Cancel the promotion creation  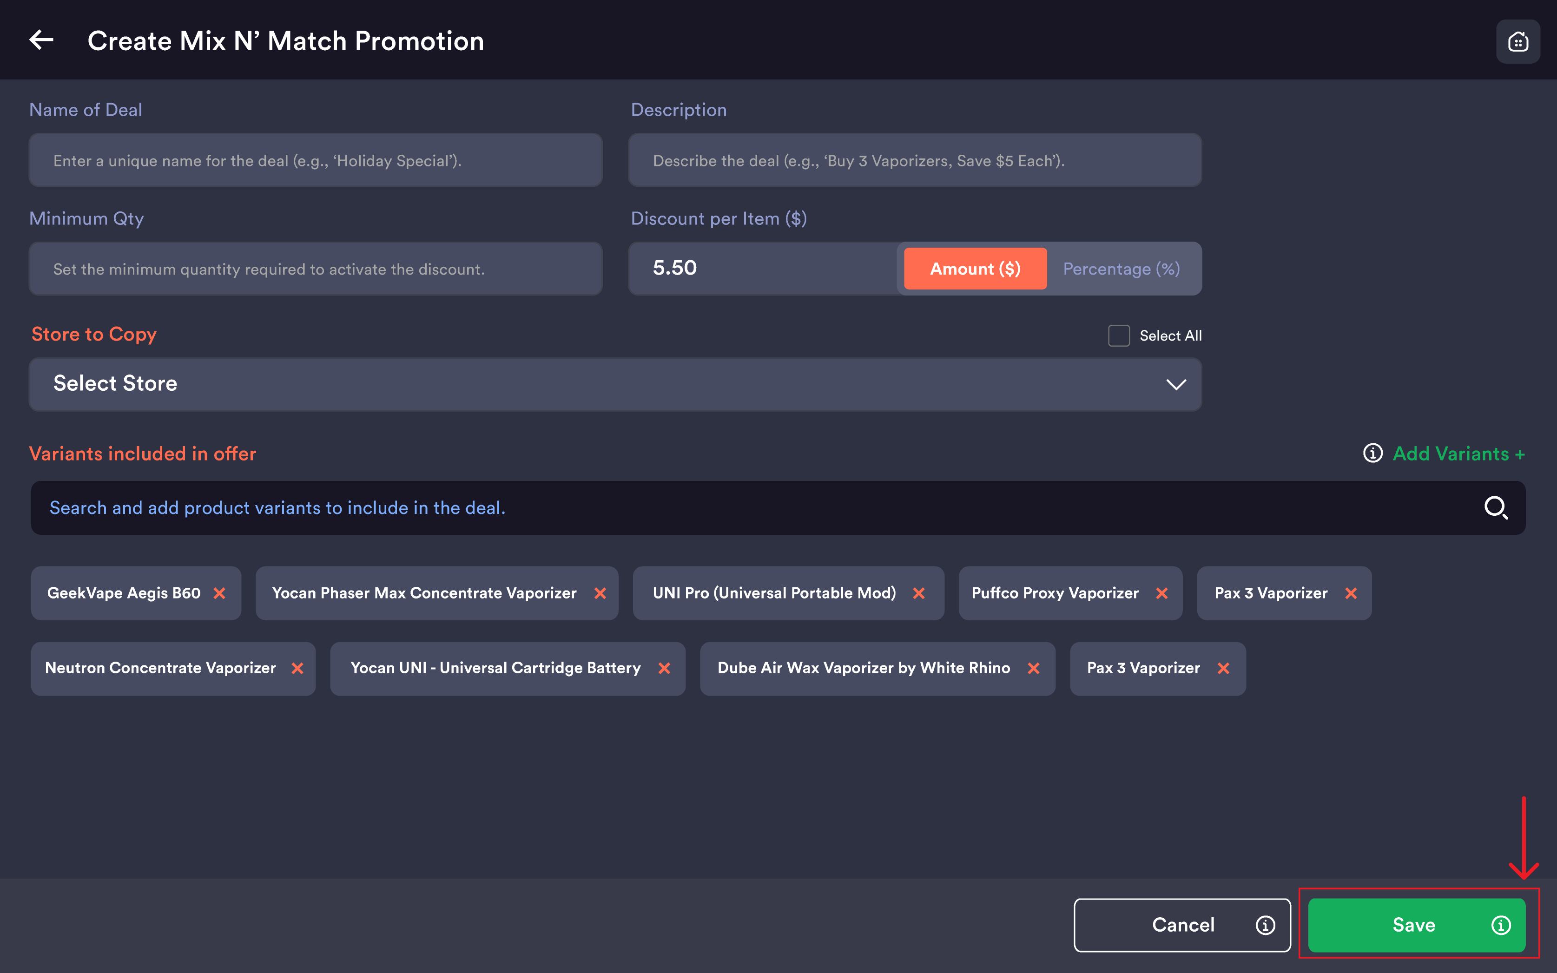tap(1182, 926)
